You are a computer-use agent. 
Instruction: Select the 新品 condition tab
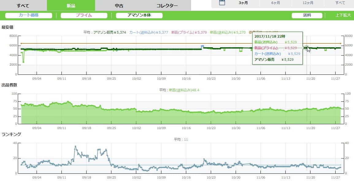pos(71,5)
